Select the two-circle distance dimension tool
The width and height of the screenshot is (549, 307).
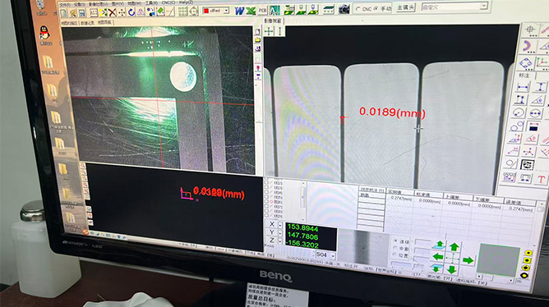point(516,126)
